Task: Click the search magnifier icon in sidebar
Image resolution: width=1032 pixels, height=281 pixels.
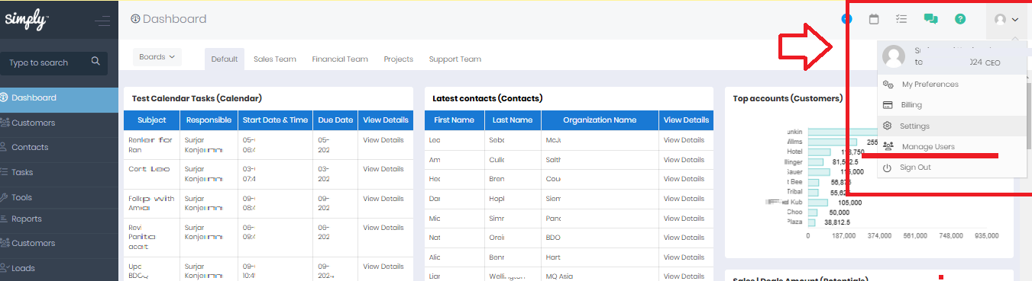Action: [x=95, y=61]
